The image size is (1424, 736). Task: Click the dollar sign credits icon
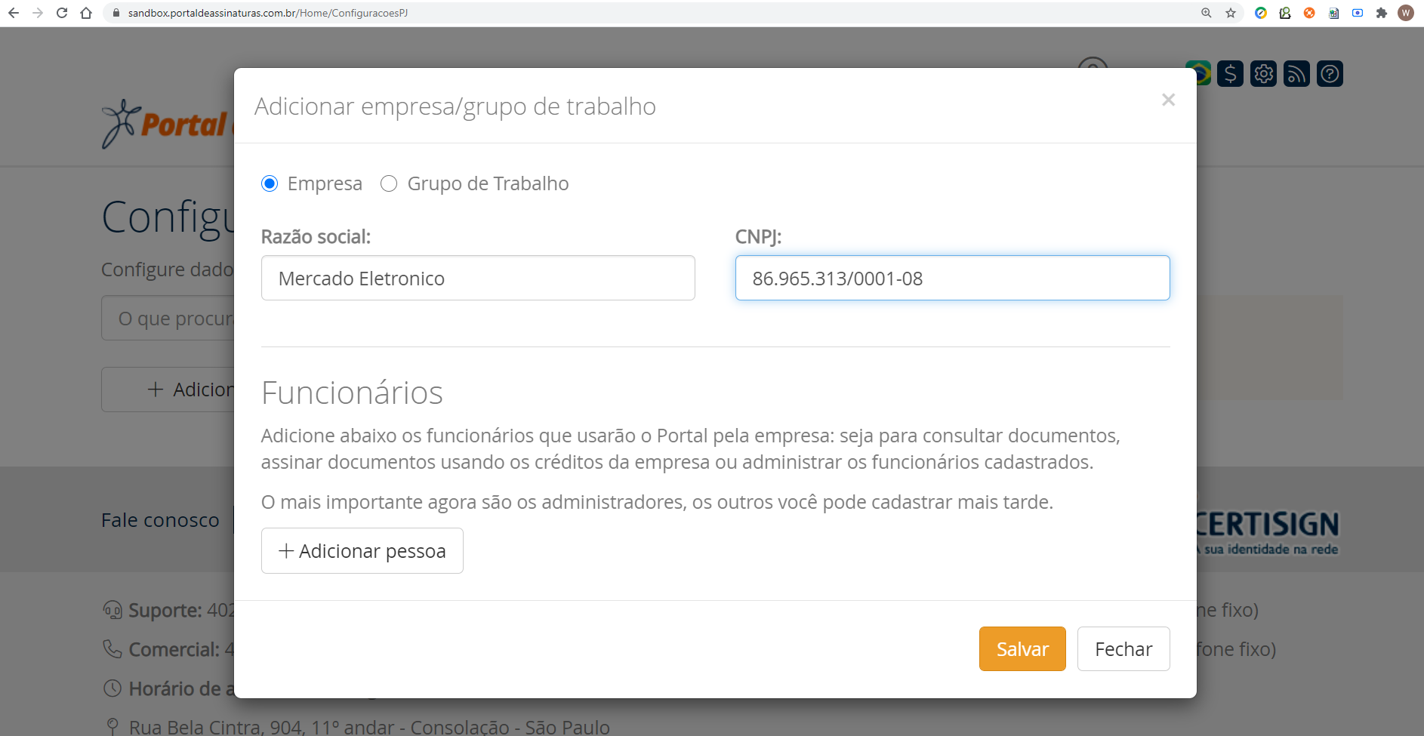point(1230,74)
